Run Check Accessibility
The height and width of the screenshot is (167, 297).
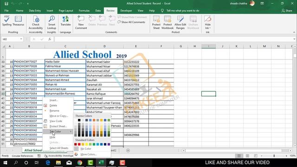36,23
